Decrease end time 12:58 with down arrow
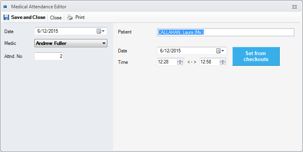The height and width of the screenshot is (152, 303). 223,63
